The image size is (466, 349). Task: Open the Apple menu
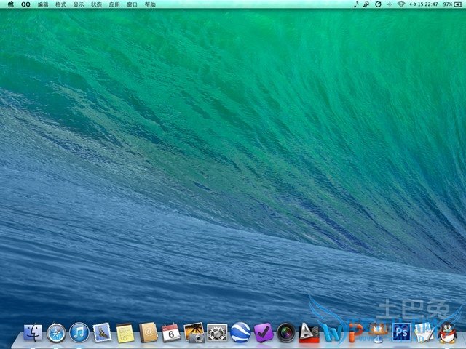[10, 4]
